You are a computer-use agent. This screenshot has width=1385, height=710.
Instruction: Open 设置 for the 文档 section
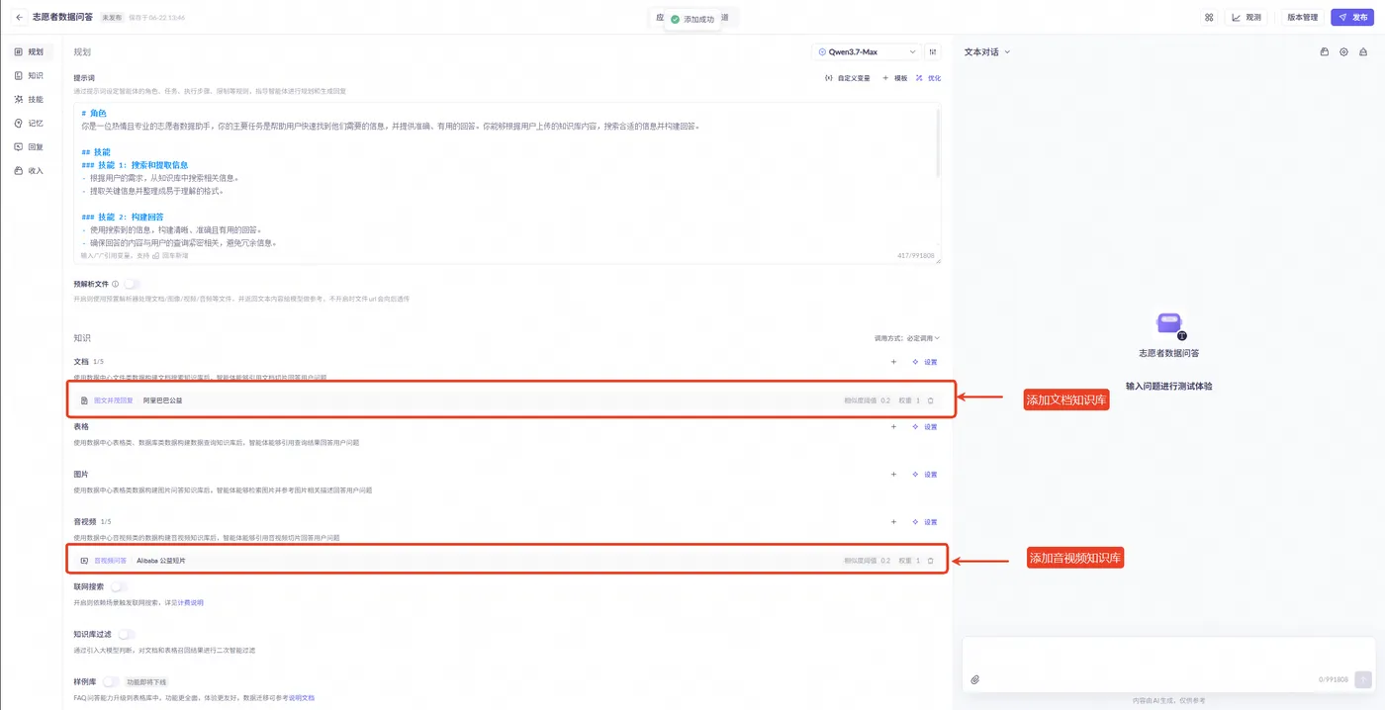[925, 362]
